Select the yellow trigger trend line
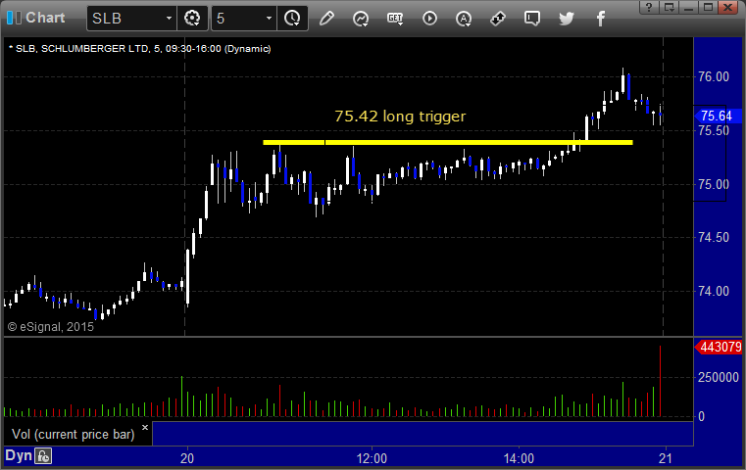 tap(448, 142)
